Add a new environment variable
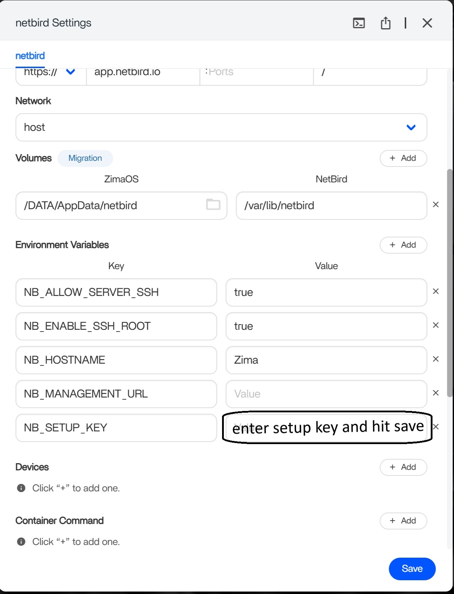This screenshot has width=454, height=594. 403,245
